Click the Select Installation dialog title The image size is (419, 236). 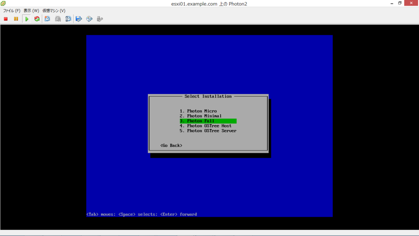pos(208,96)
